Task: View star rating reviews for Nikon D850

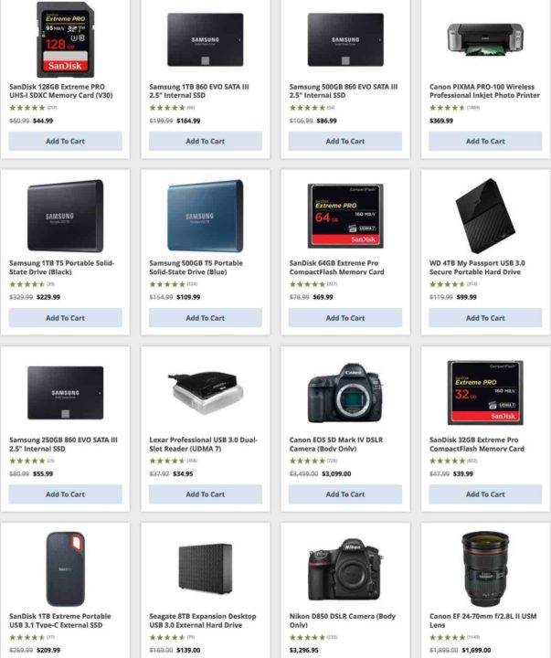Action: point(313,637)
